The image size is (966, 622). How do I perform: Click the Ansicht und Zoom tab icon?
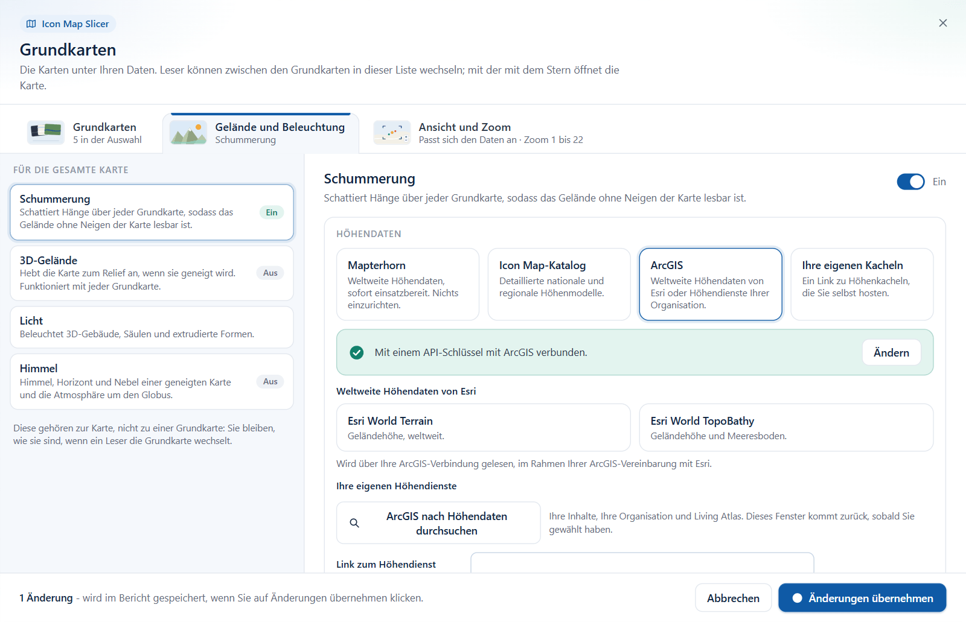click(392, 132)
